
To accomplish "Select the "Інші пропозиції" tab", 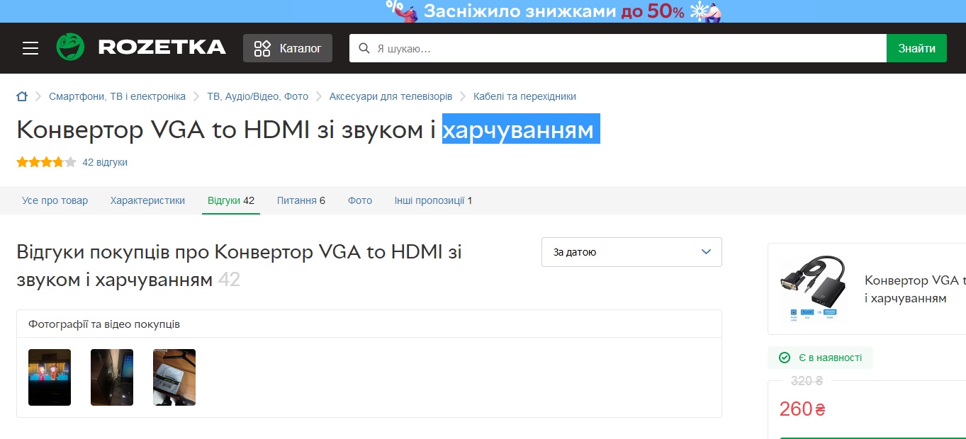I will 433,200.
